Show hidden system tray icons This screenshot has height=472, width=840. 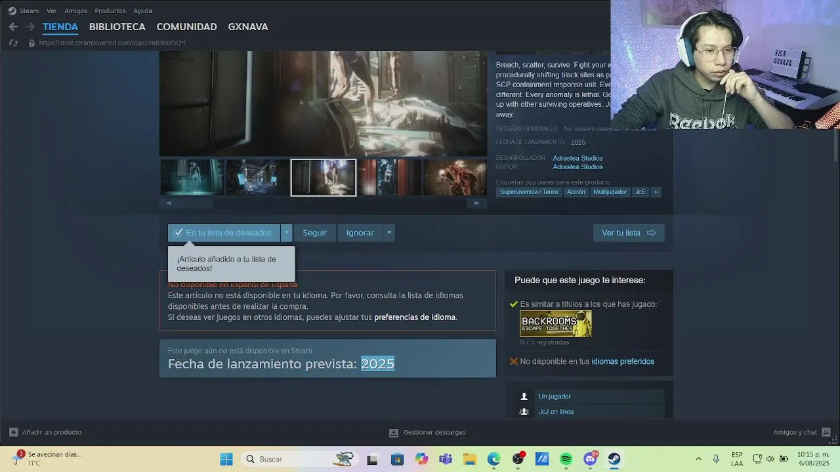click(698, 459)
